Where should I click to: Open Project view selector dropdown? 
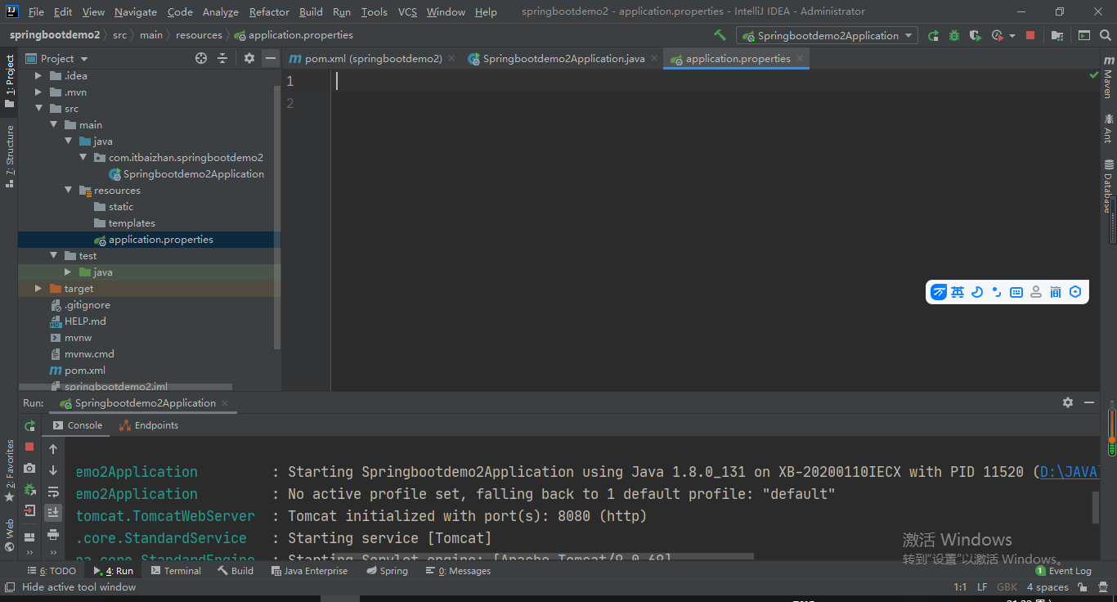(x=56, y=58)
